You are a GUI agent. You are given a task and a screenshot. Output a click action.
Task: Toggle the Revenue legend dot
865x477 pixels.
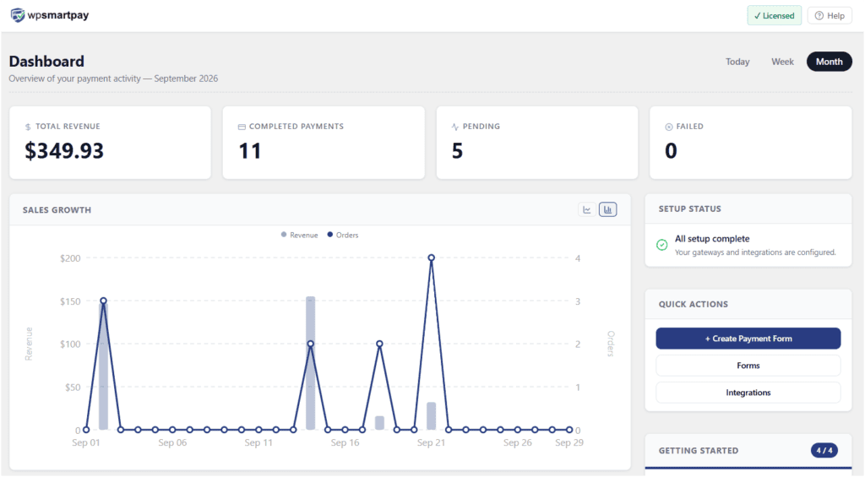tap(284, 235)
